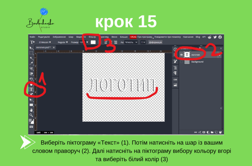Image resolution: width=252 pixels, height=166 pixels.
Task: Align text left in options bar
Action: tap(106, 42)
